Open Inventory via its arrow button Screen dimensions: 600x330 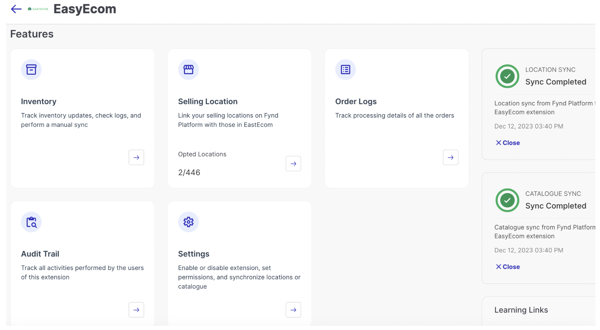[136, 157]
